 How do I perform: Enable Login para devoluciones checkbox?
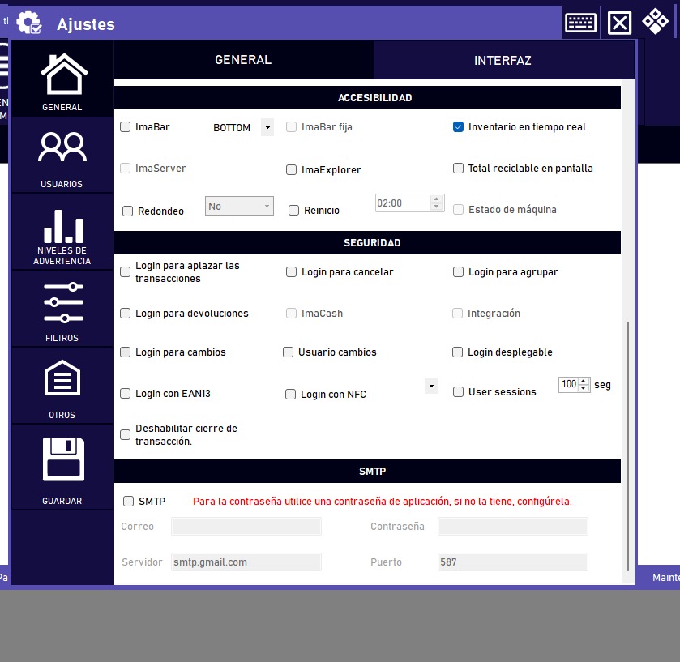(x=126, y=314)
